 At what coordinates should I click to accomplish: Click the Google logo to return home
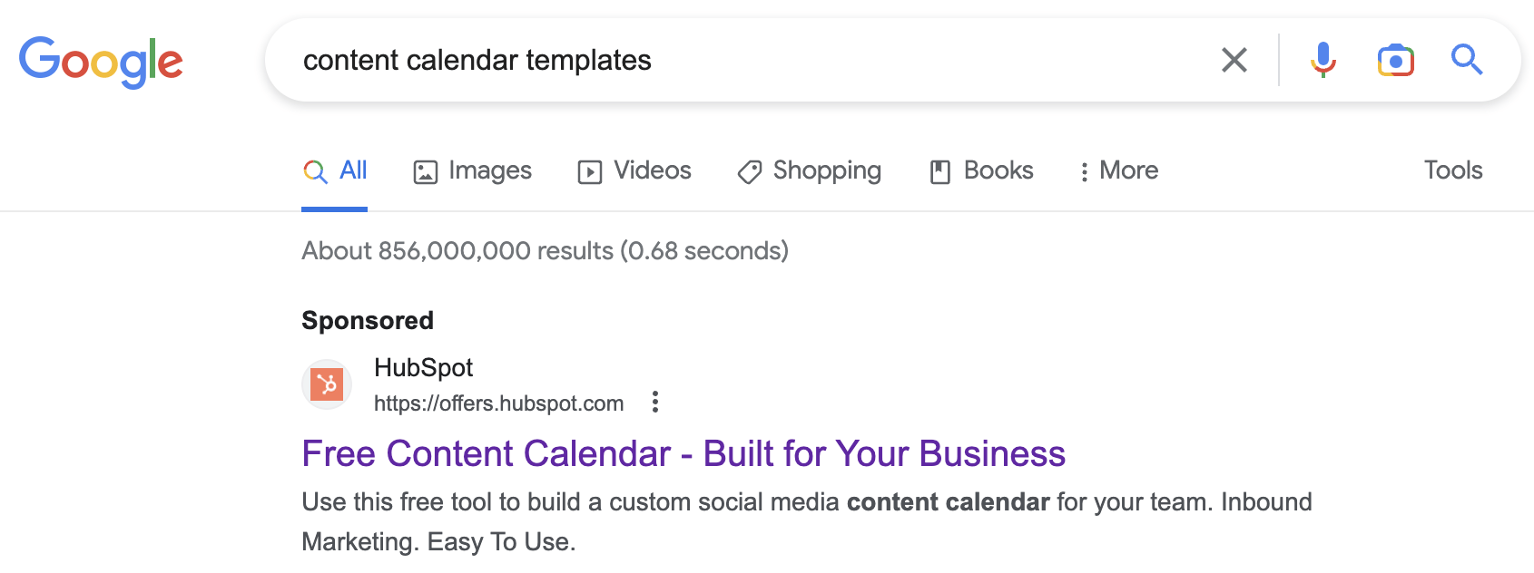click(x=102, y=60)
